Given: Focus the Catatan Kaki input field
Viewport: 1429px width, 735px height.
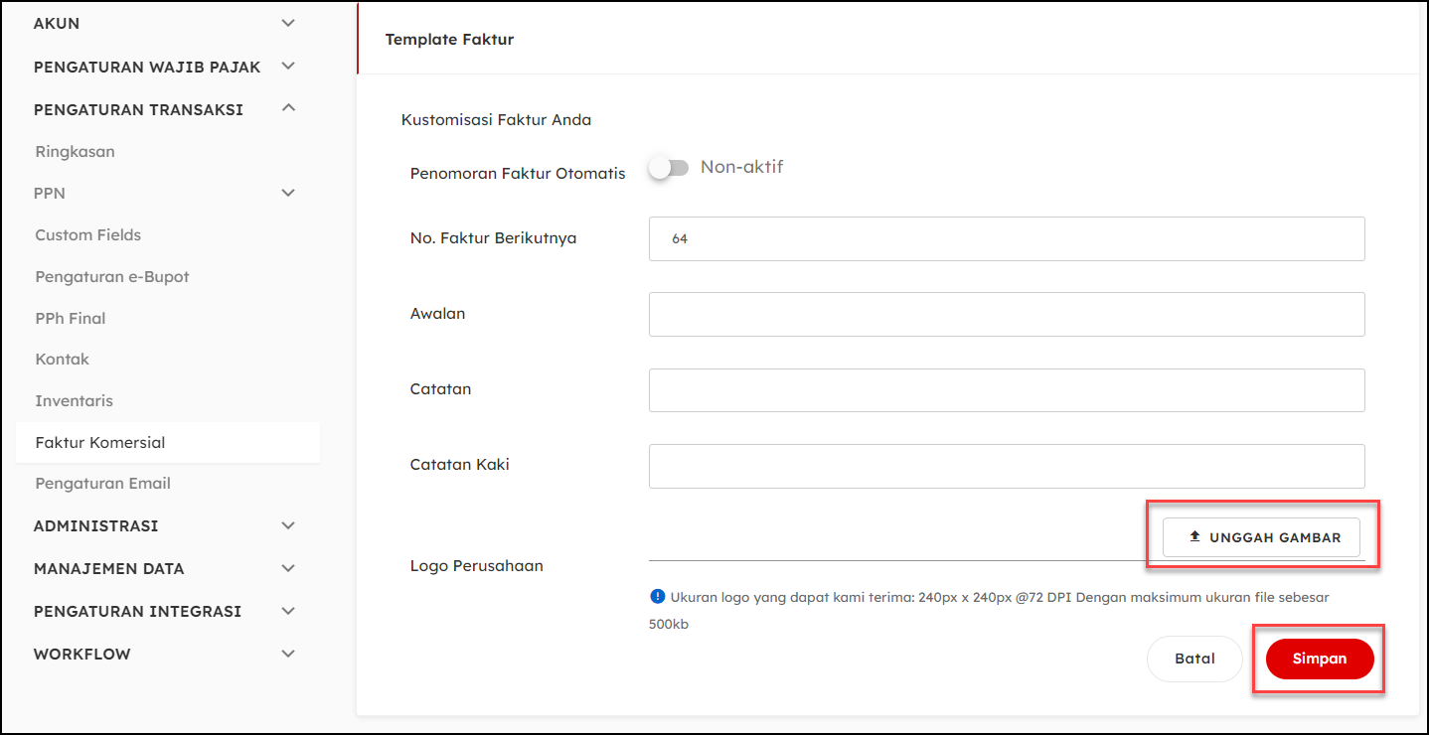Looking at the screenshot, I should 1006,467.
